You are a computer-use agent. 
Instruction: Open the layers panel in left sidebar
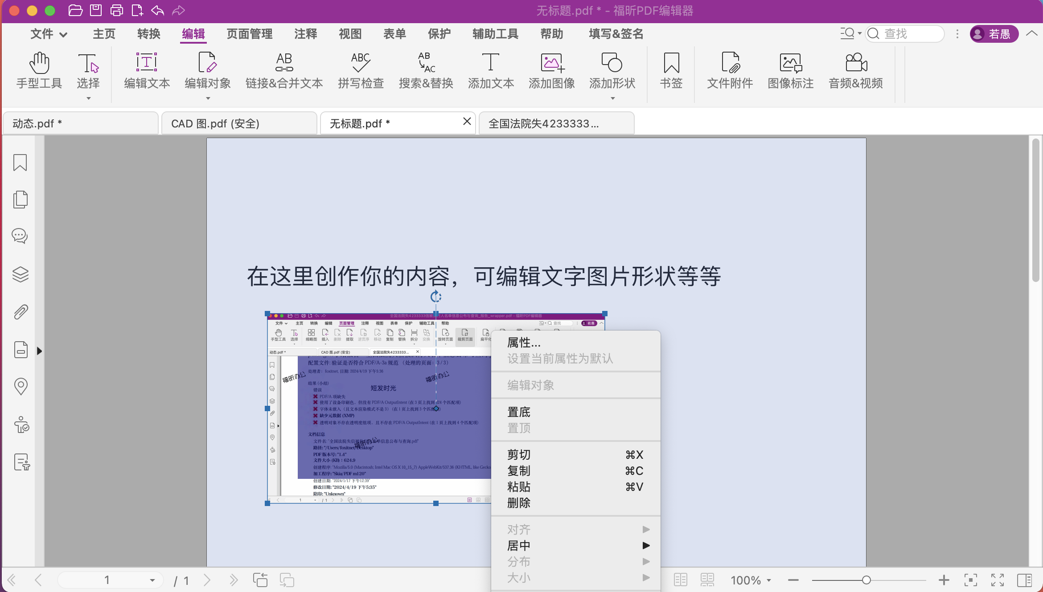(20, 274)
